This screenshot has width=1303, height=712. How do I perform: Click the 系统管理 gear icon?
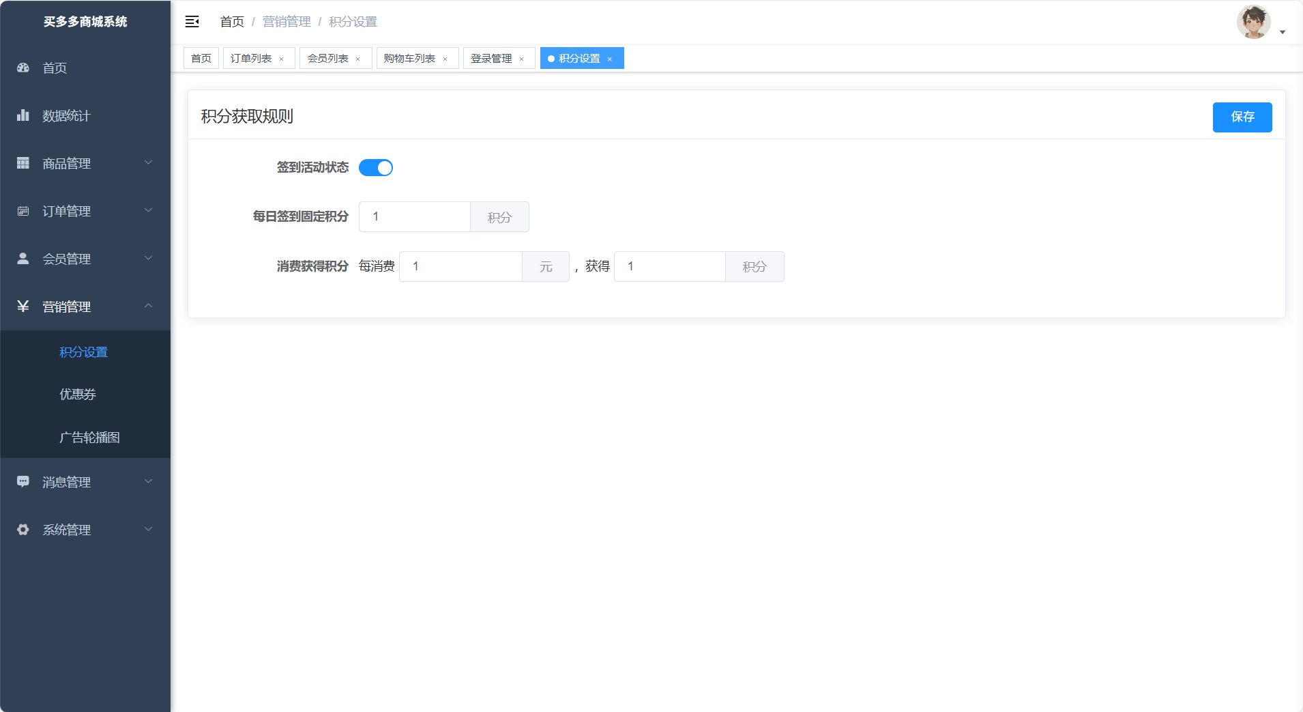23,530
